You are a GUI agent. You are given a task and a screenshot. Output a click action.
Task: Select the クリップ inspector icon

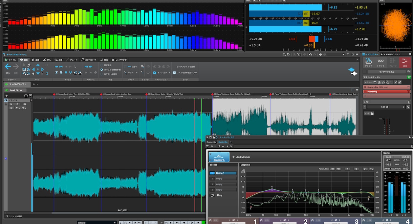point(369,62)
